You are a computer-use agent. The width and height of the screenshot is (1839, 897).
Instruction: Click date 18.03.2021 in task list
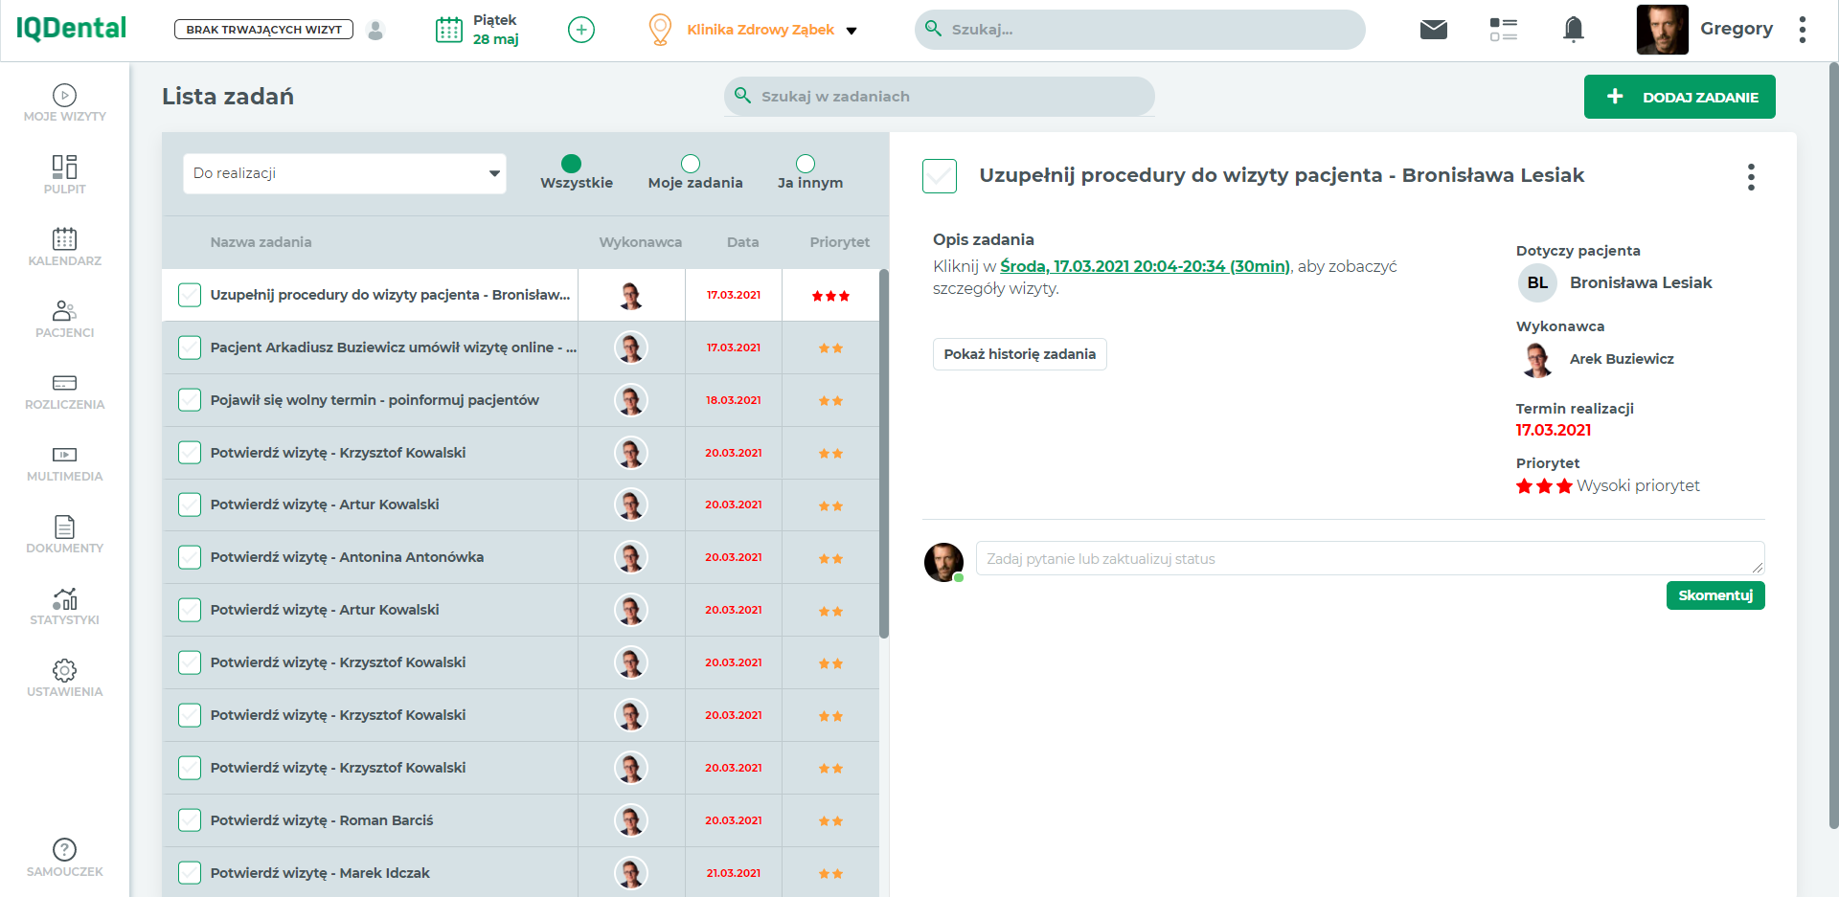tap(734, 400)
